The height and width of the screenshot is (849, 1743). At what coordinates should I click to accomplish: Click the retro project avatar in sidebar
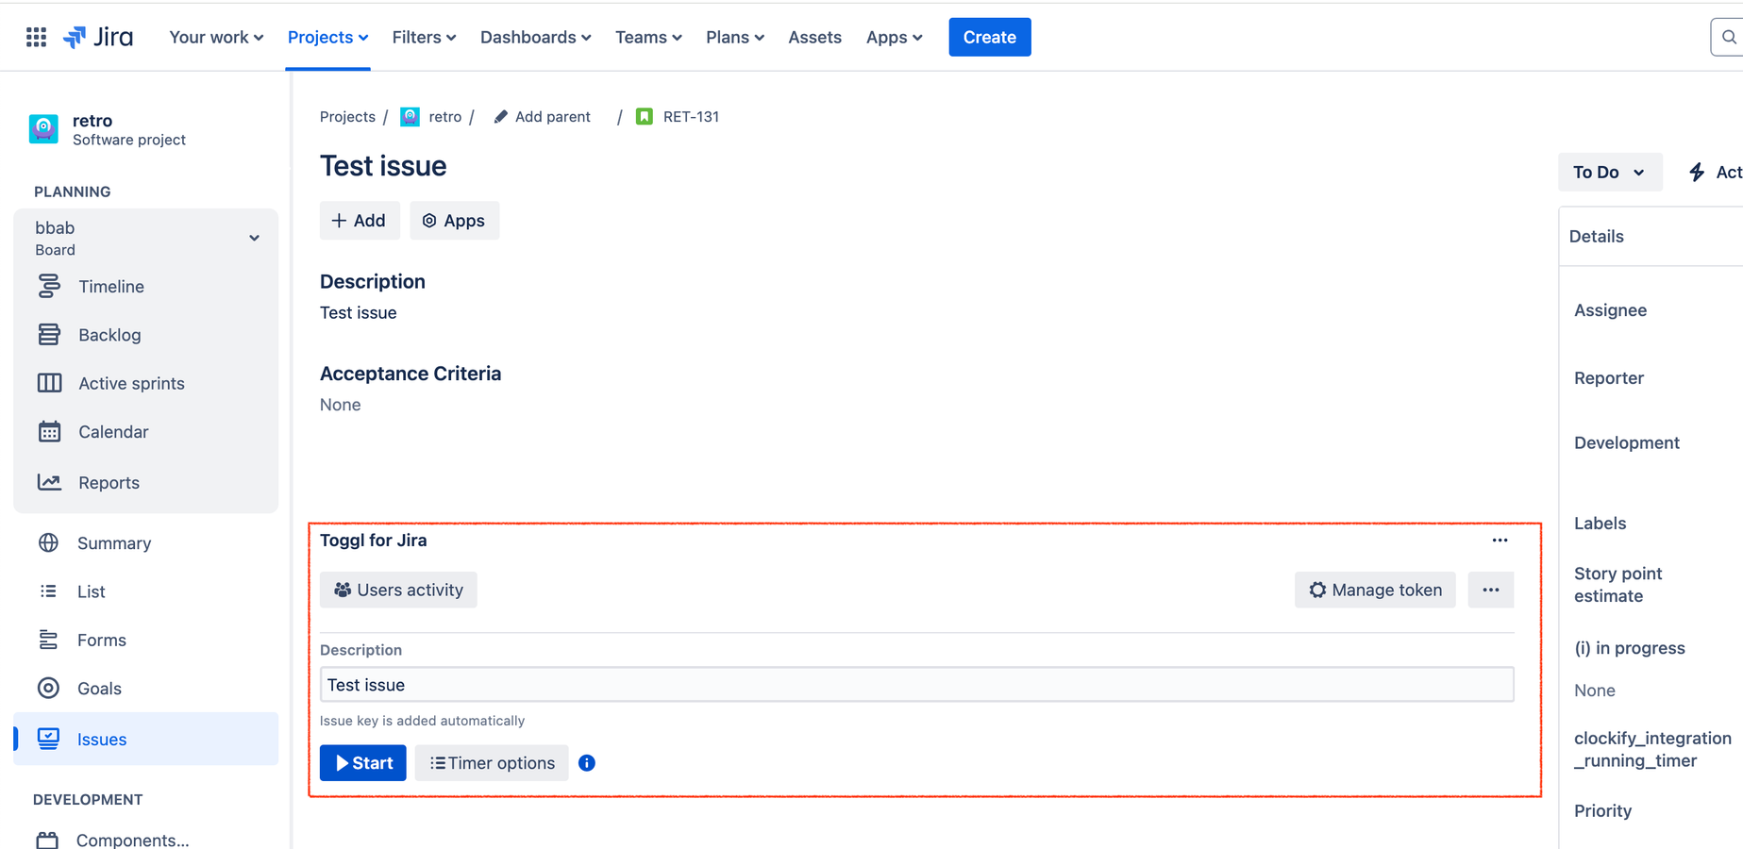pos(43,128)
